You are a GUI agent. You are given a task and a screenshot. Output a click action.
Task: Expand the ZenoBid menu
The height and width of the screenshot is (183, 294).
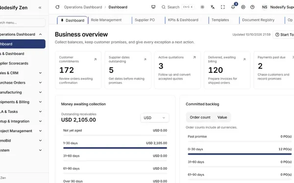point(40,141)
